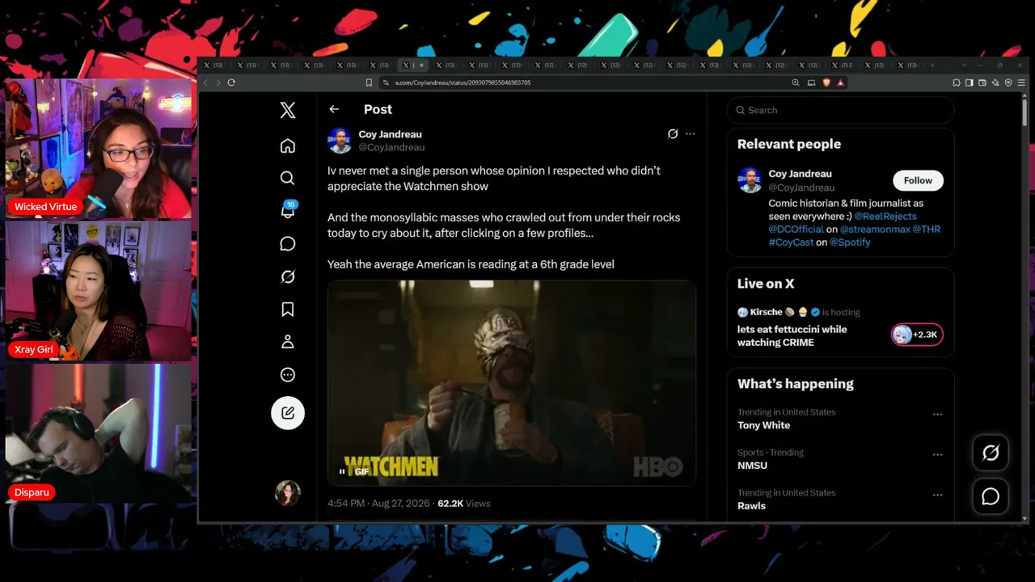Open the browser hamburger menu
Screen dimensions: 1035x582
1022,82
